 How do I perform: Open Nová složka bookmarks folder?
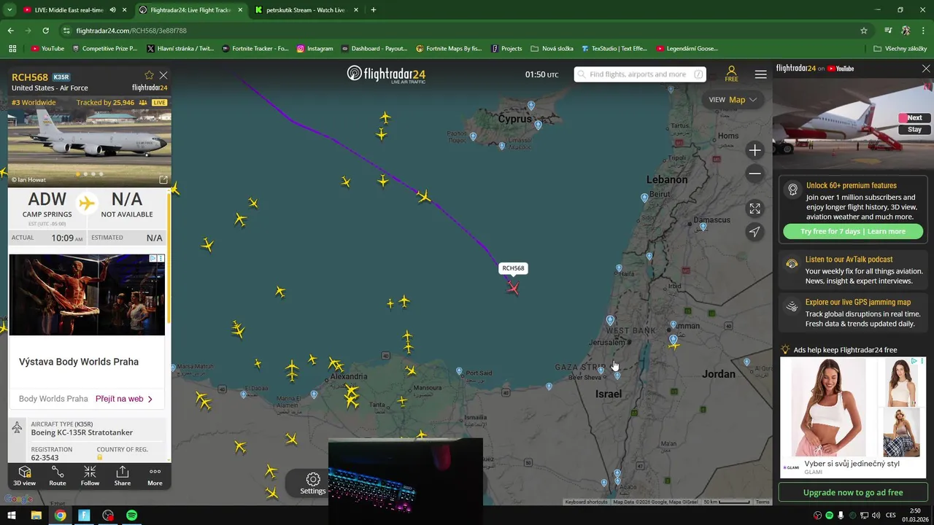[x=552, y=49]
